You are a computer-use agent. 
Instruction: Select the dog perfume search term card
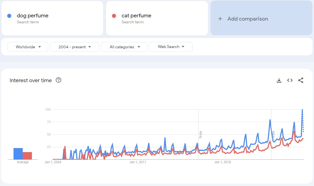coord(52,18)
